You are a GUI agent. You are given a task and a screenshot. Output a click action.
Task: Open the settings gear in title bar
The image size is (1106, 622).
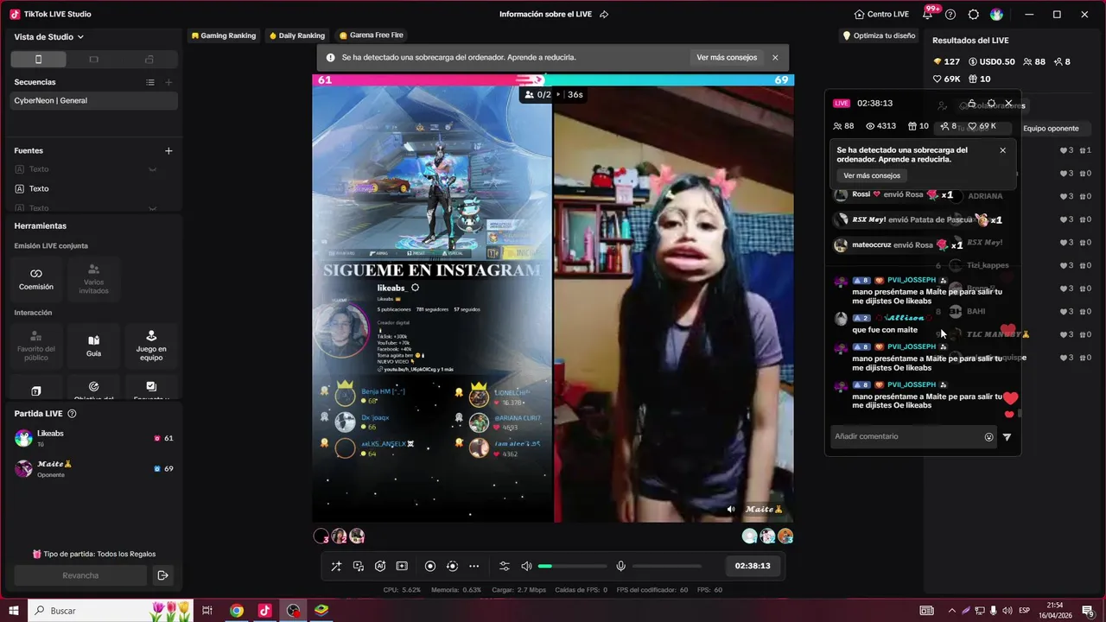pos(974,15)
